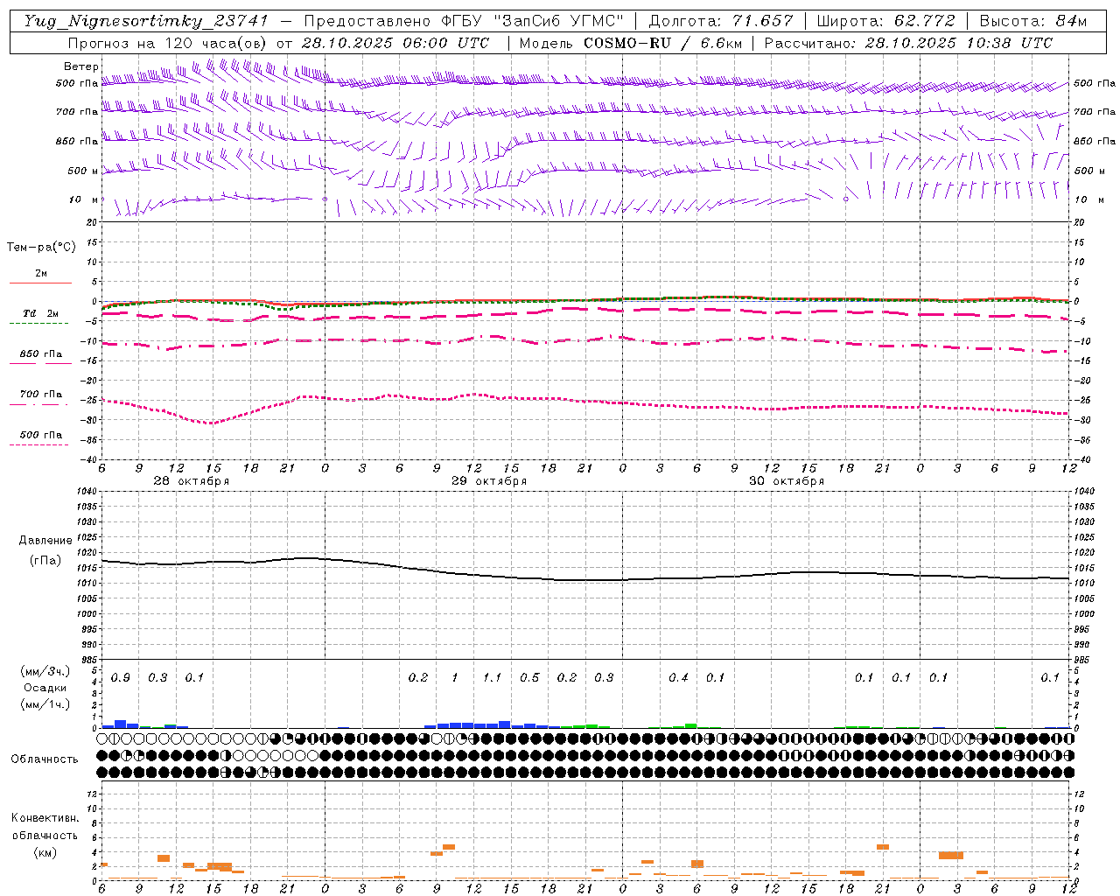Click the 30 октября date label
Viewport: 1120px width, 896px height.
click(x=787, y=481)
